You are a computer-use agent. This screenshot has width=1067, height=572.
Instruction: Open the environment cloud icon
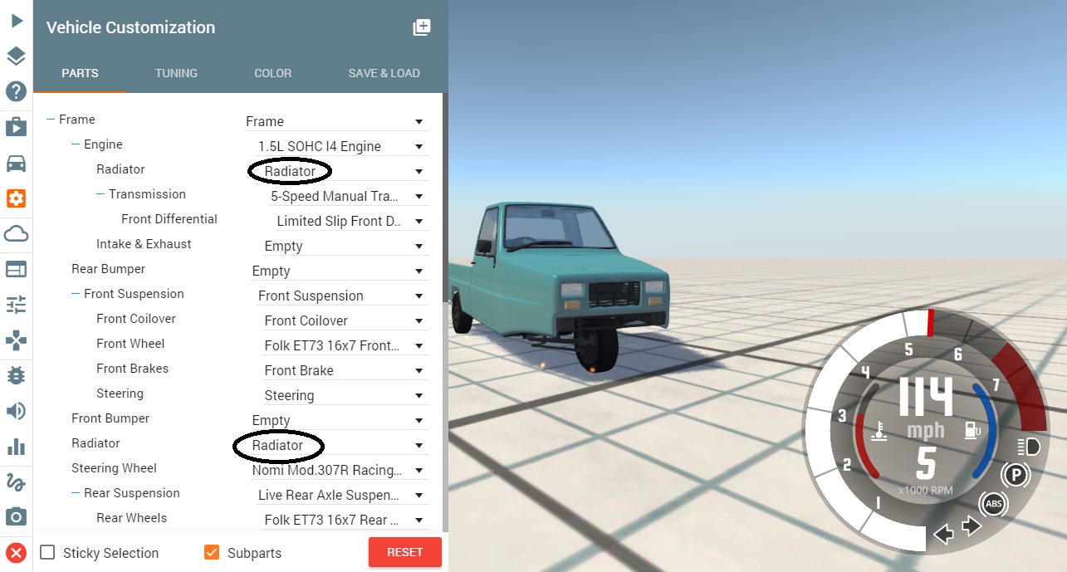(x=16, y=233)
